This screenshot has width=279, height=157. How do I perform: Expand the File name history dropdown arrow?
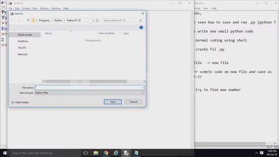click(x=143, y=88)
